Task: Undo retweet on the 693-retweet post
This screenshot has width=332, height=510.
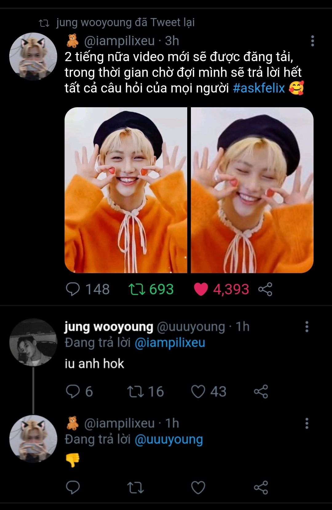Action: (x=137, y=289)
